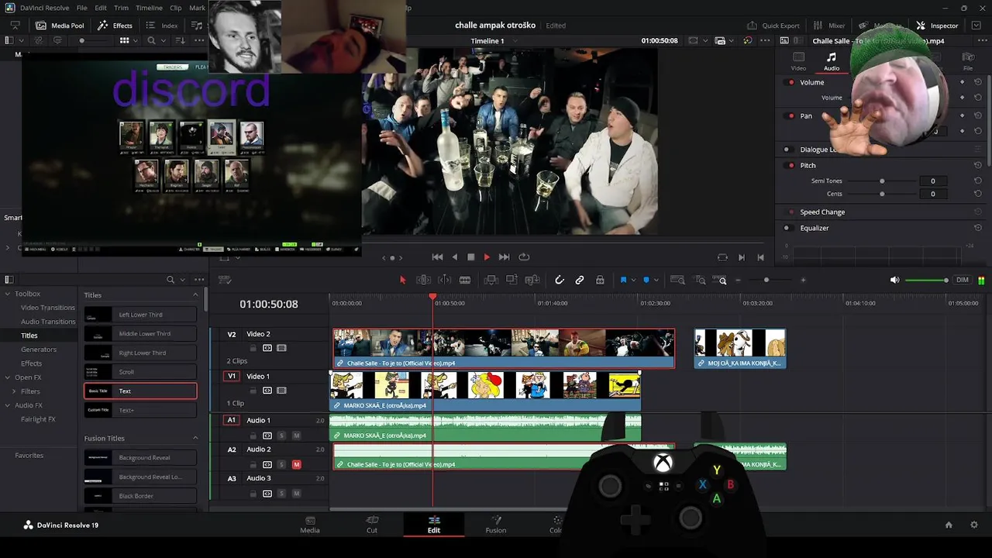Click the red Play button

[x=487, y=257]
